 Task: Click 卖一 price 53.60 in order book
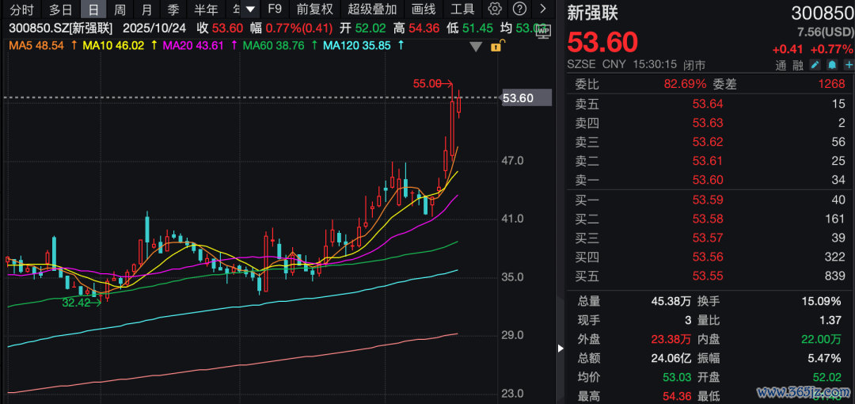[707, 180]
